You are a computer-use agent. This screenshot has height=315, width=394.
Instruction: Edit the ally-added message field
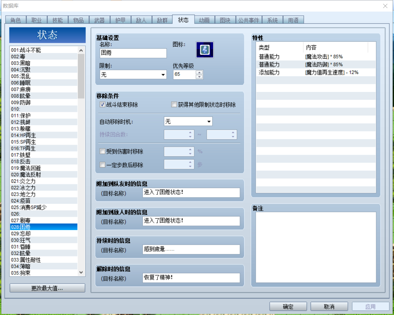tap(191, 193)
